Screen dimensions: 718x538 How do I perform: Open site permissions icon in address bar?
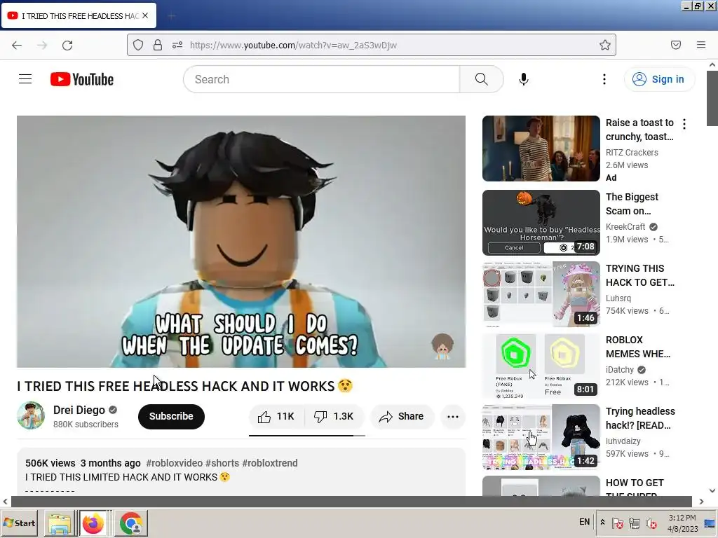pyautogui.click(x=177, y=45)
